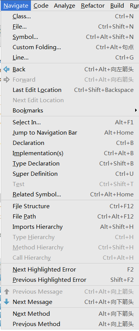Viewport: 139px width, 331px height.
Task: Open the Bookmarks submenu
Action: 69,111
